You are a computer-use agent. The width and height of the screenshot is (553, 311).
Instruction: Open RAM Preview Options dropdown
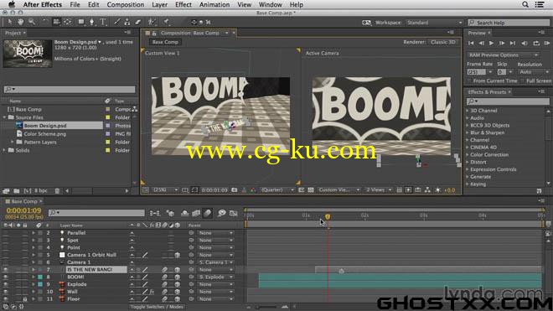click(504, 55)
